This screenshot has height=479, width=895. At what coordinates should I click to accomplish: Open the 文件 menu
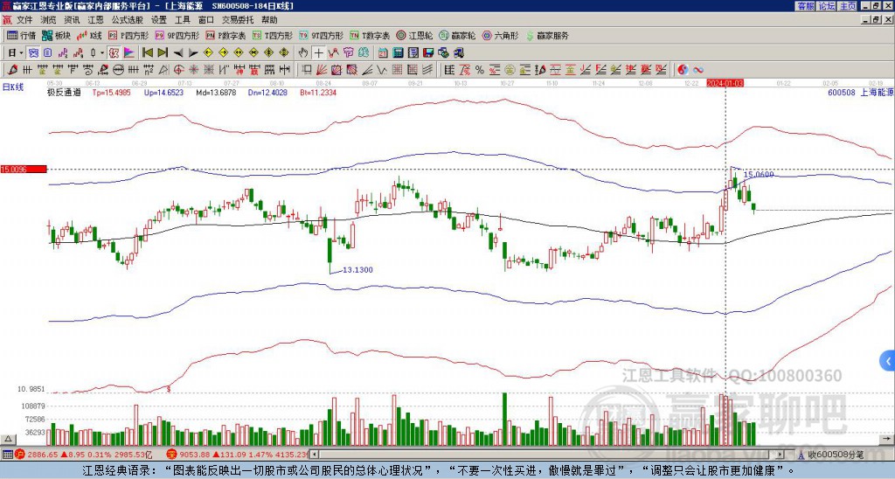click(24, 20)
